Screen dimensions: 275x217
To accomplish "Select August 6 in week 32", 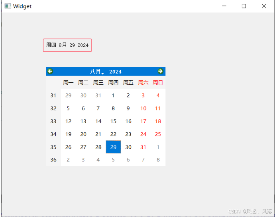I will (x=83, y=108).
